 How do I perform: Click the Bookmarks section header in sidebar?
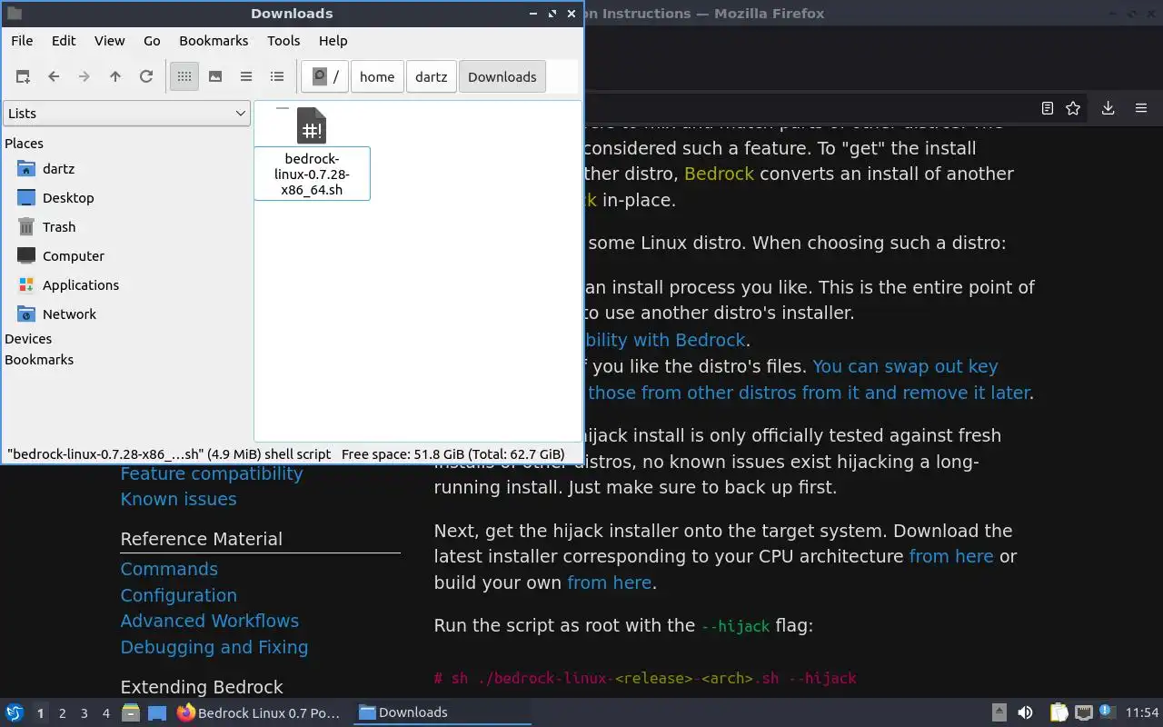(x=39, y=360)
